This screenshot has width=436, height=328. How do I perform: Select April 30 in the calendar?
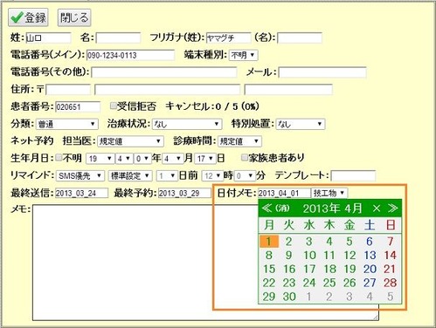tap(289, 297)
